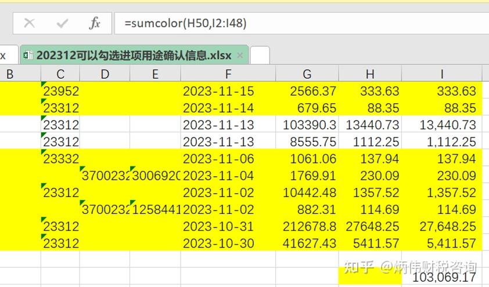Viewport: 489px width, 287px height.
Task: Select column B header
Action: [20, 74]
